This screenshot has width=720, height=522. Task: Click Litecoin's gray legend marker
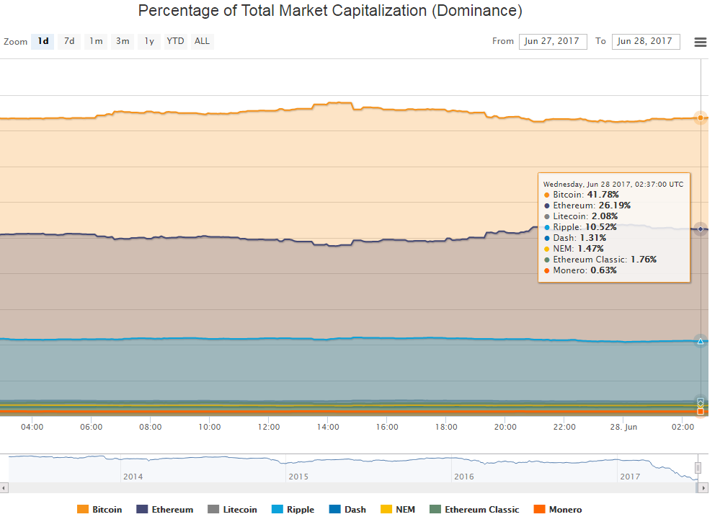coord(213,510)
